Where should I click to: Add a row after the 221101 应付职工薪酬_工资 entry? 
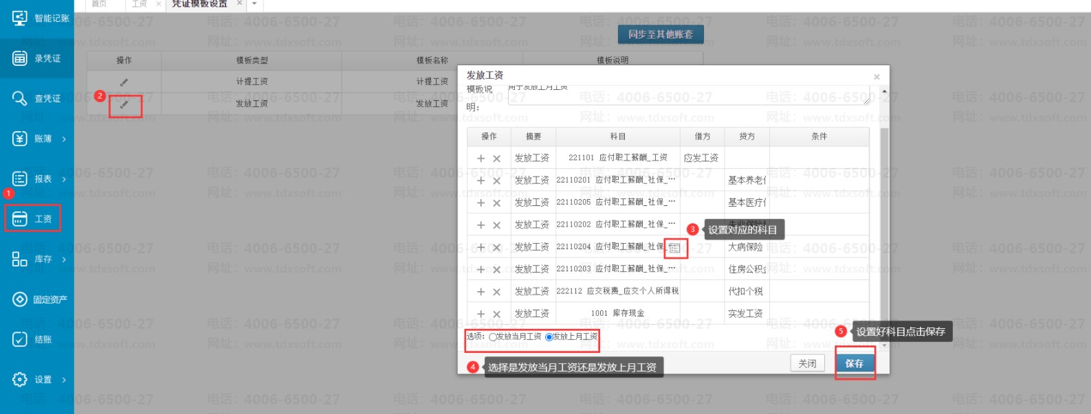pos(481,159)
